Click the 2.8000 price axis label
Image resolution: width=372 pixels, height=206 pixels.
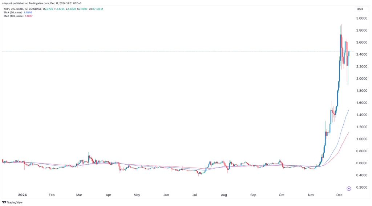coord(361,30)
